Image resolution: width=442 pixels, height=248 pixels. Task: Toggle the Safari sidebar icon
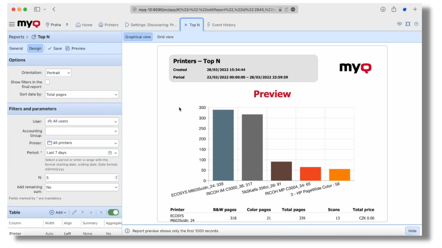[x=37, y=9]
